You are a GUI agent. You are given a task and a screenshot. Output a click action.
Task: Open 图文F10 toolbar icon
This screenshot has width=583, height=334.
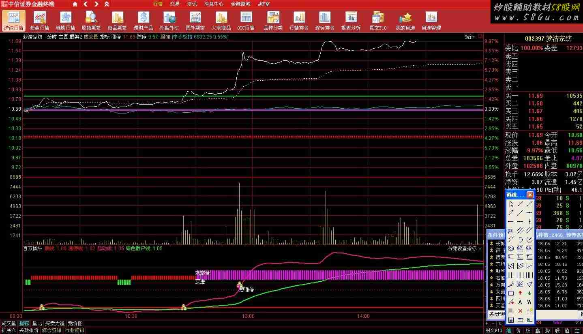(x=378, y=21)
